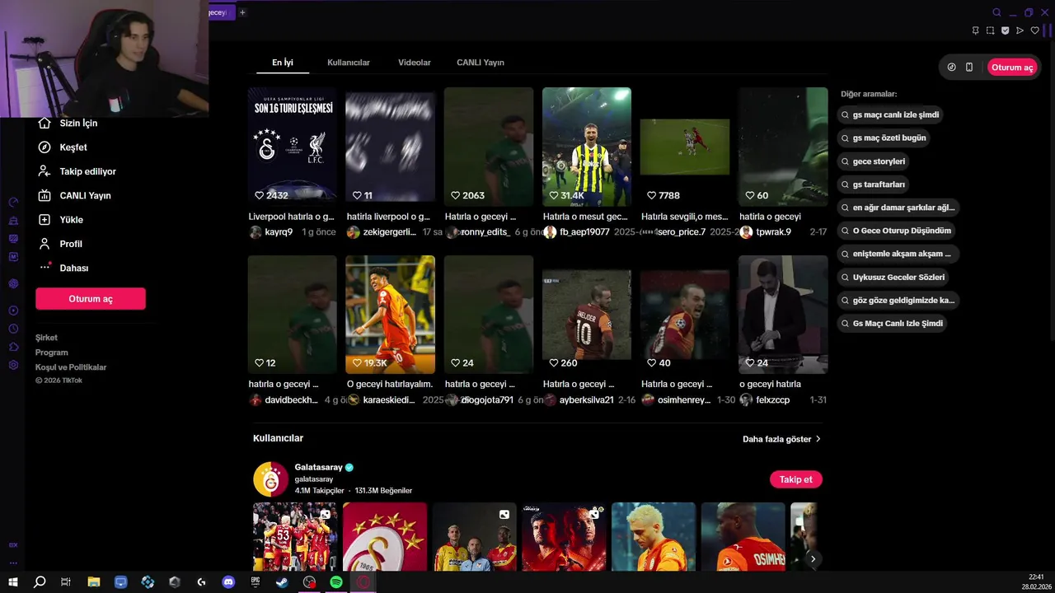Viewport: 1055px width, 593px height.
Task: Open the Liverpool video by kayrq9
Action: tap(292, 147)
